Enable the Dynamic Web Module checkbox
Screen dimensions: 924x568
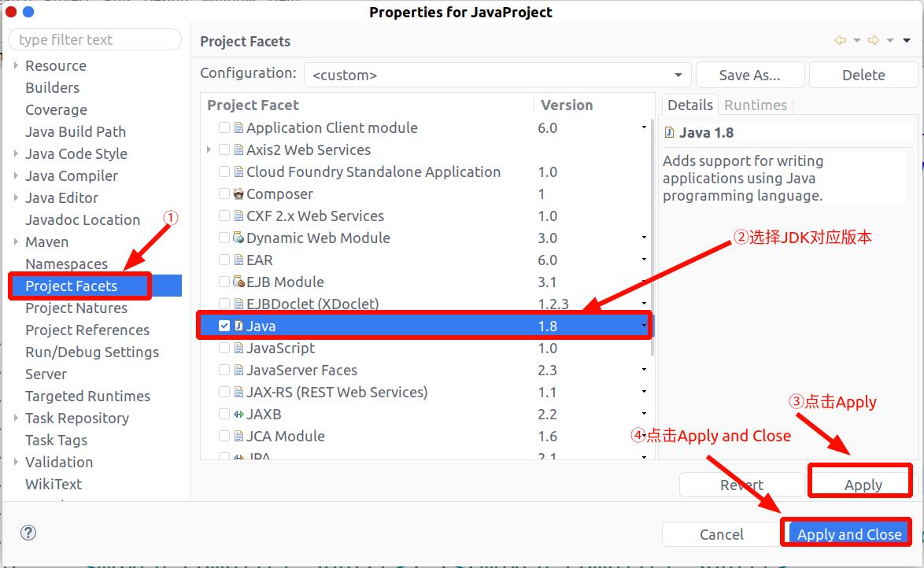pyautogui.click(x=224, y=238)
